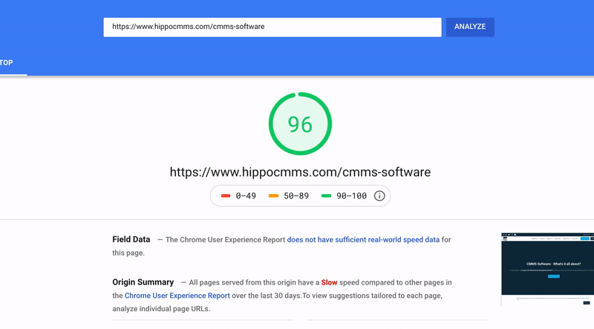
Task: Click the ANALYZE button
Action: pyautogui.click(x=470, y=27)
